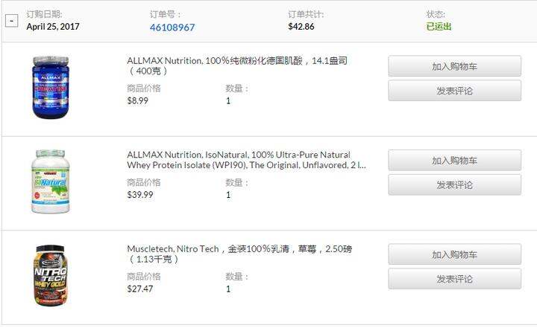Screen dimensions: 537x328
Task: Click the $39.99 price of IsoNatural
Action: coord(140,195)
